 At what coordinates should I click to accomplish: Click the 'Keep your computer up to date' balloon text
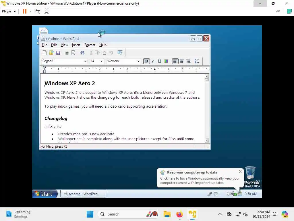192,172
